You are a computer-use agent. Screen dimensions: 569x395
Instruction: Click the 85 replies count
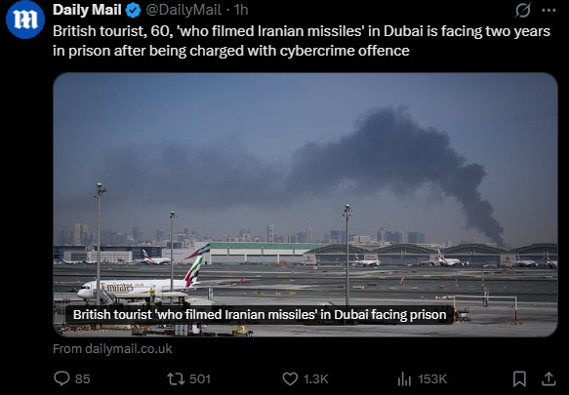point(82,379)
